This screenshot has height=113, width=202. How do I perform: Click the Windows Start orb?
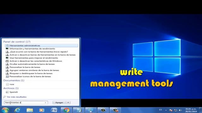[5, 110]
